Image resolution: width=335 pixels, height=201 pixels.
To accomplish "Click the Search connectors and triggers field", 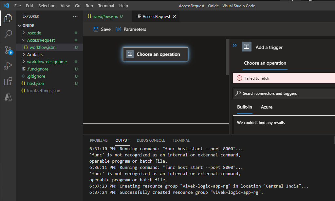I will click(284, 93).
